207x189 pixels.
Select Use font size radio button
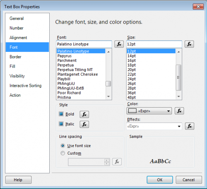point(63,146)
